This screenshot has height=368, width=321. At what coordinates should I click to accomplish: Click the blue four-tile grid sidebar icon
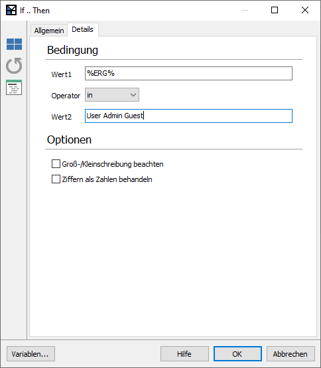click(x=14, y=44)
